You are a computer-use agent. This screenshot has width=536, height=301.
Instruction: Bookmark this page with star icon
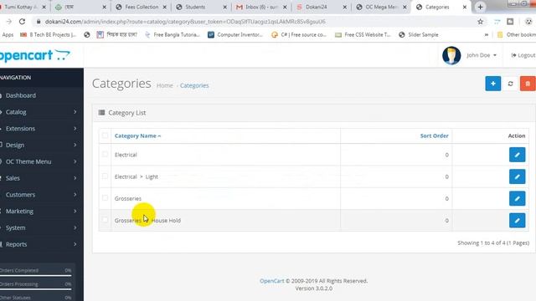tap(480, 22)
